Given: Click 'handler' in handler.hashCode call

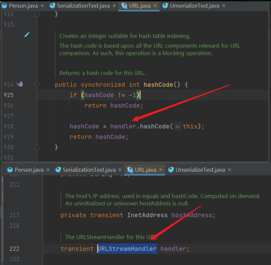Looking at the screenshot, I should pos(123,126).
